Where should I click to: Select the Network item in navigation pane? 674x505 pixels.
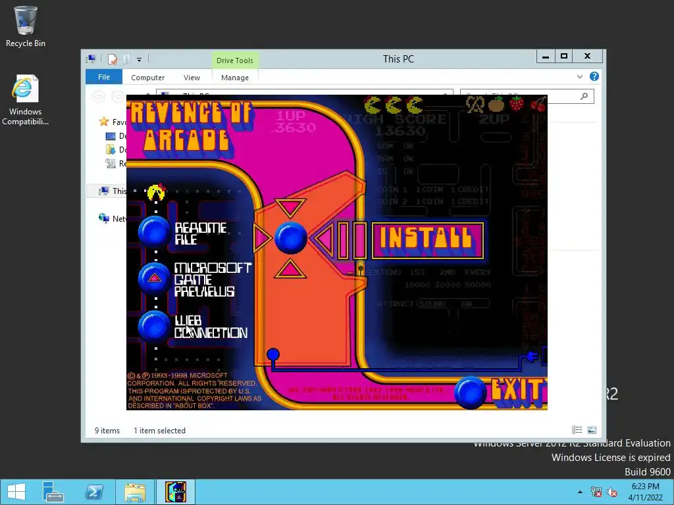113,218
